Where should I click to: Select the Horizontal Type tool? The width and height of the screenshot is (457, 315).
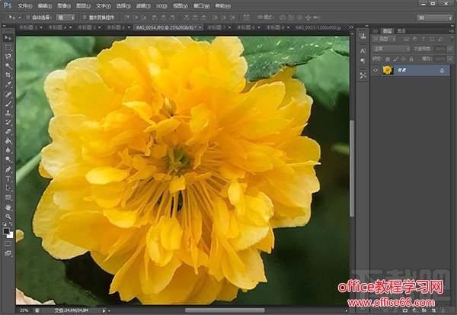coord(8,178)
